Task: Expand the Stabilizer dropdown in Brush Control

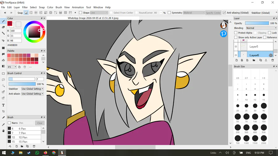Action: pyautogui.click(x=32, y=89)
